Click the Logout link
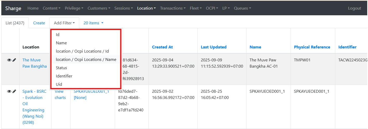This screenshot has height=129, width=368. click(x=354, y=8)
